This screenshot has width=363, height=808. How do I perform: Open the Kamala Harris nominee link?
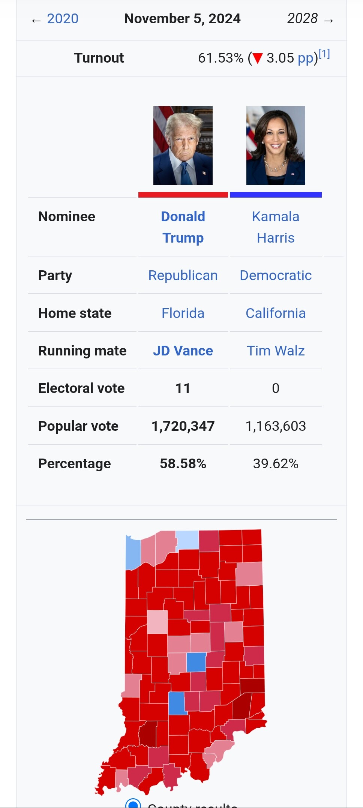click(276, 227)
